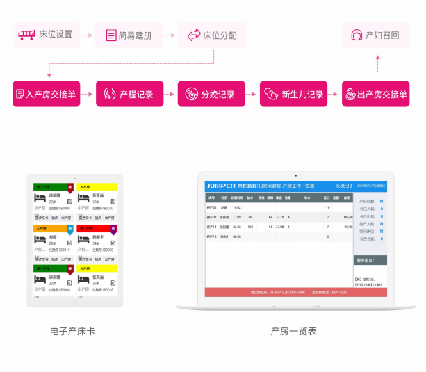Select the red-header bed card on tablet

(97, 243)
